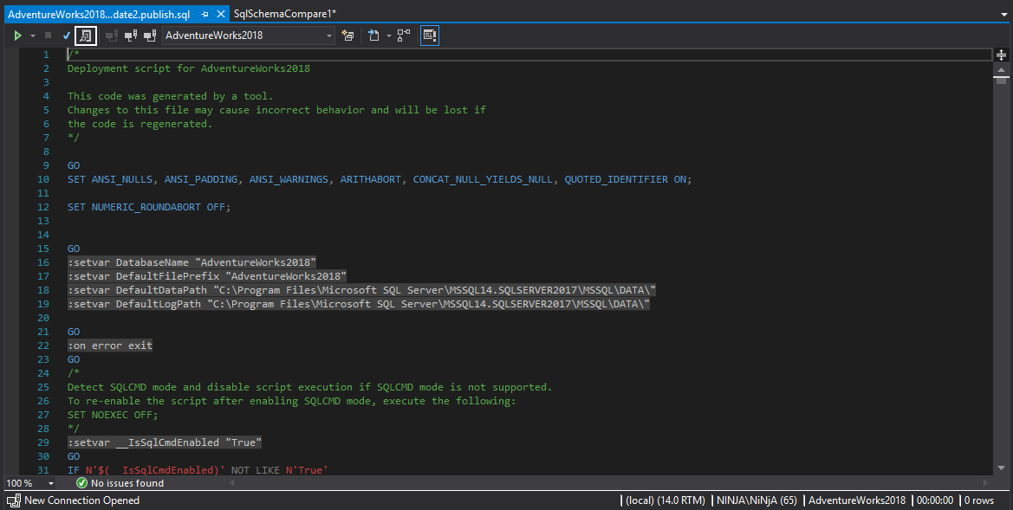This screenshot has height=510, width=1013.
Task: Open the Results destination dropdown arrow
Action: (x=389, y=36)
